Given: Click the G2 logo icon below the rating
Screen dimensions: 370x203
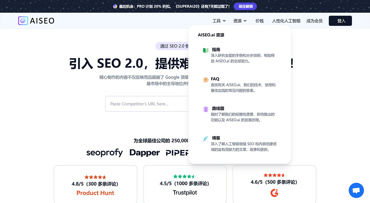Looking at the screenshot, I should tap(274, 193).
